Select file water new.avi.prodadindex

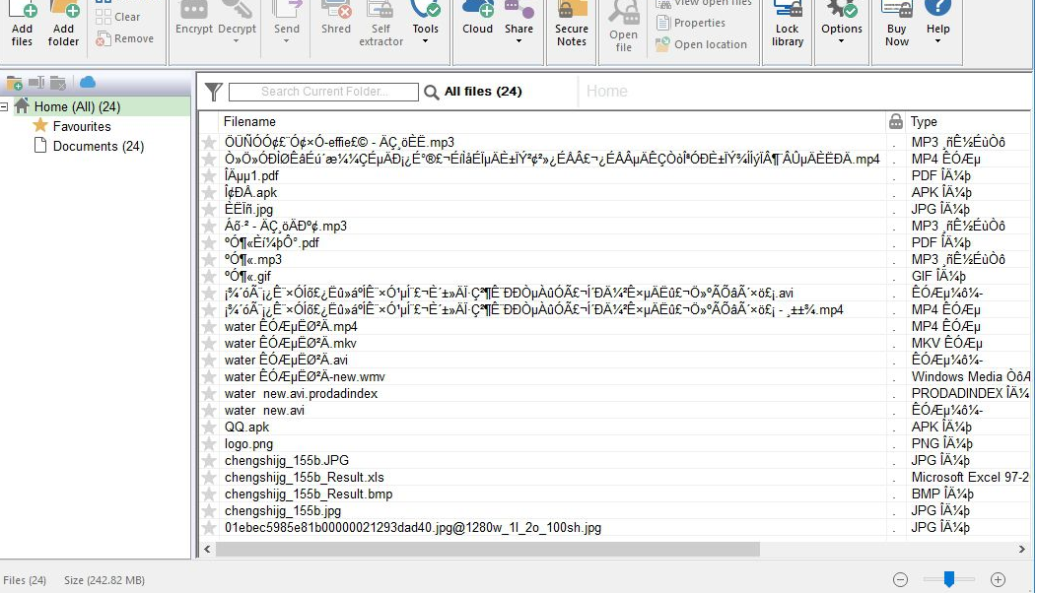click(x=301, y=393)
